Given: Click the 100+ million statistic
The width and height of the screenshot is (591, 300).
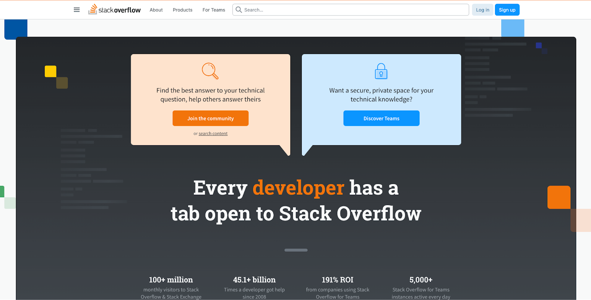Looking at the screenshot, I should pos(171,280).
